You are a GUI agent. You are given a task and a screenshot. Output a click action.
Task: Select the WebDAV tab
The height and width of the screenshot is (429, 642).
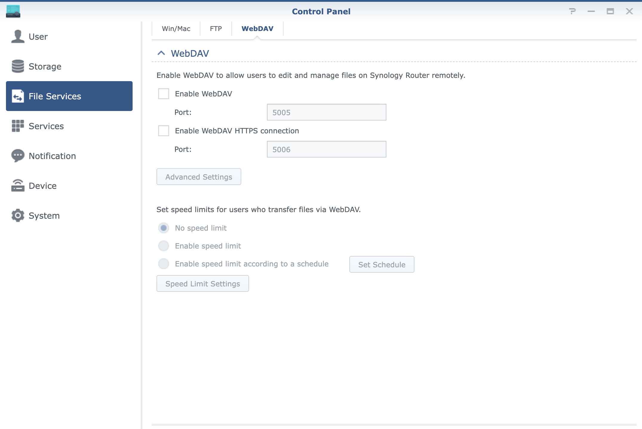pyautogui.click(x=257, y=29)
